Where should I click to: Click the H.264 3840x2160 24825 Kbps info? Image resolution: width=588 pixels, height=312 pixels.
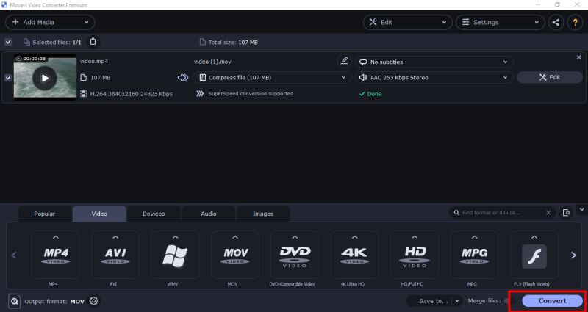coord(132,94)
